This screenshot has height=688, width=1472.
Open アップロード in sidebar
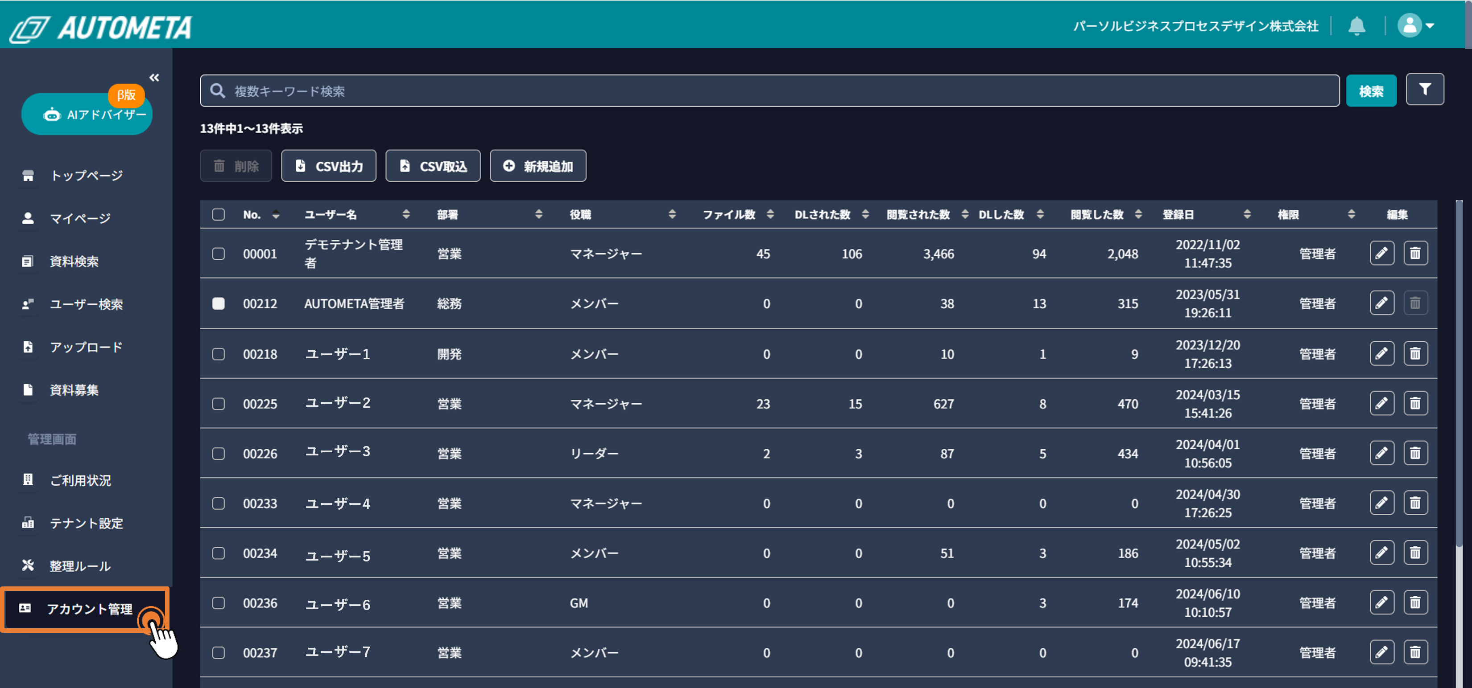[x=86, y=347]
